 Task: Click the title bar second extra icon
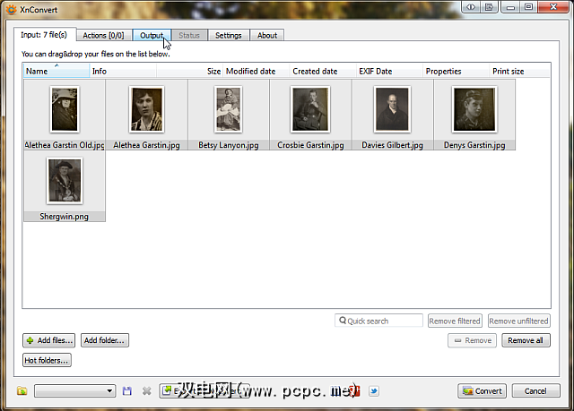click(x=489, y=7)
